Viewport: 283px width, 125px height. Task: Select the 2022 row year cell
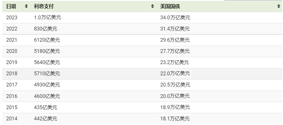pos(12,29)
